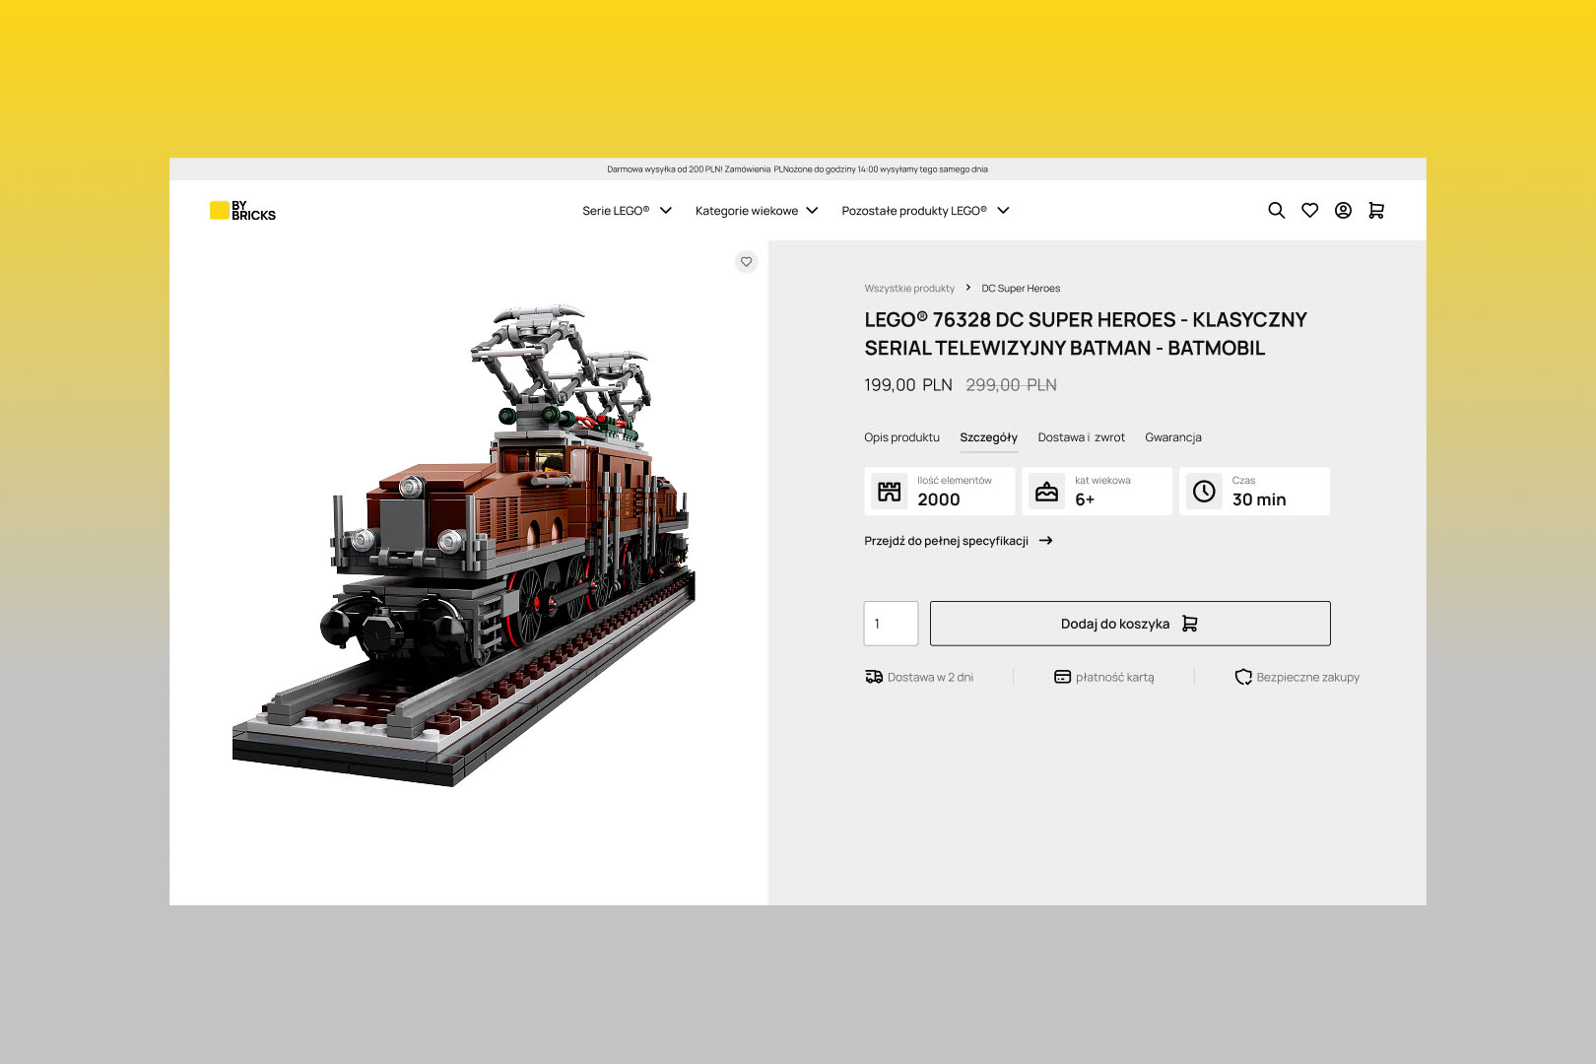
Task: Click the quantity input field
Action: tap(891, 624)
